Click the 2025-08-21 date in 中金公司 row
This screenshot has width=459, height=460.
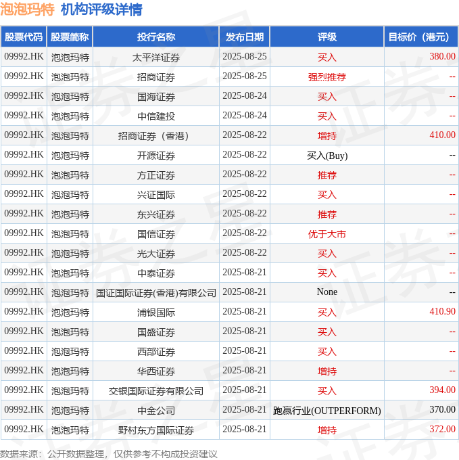(x=245, y=409)
